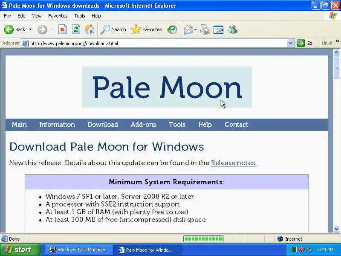Screen dimensions: 341x256
Task: Click the Pale Moon logo banner
Action: pyautogui.click(x=167, y=87)
